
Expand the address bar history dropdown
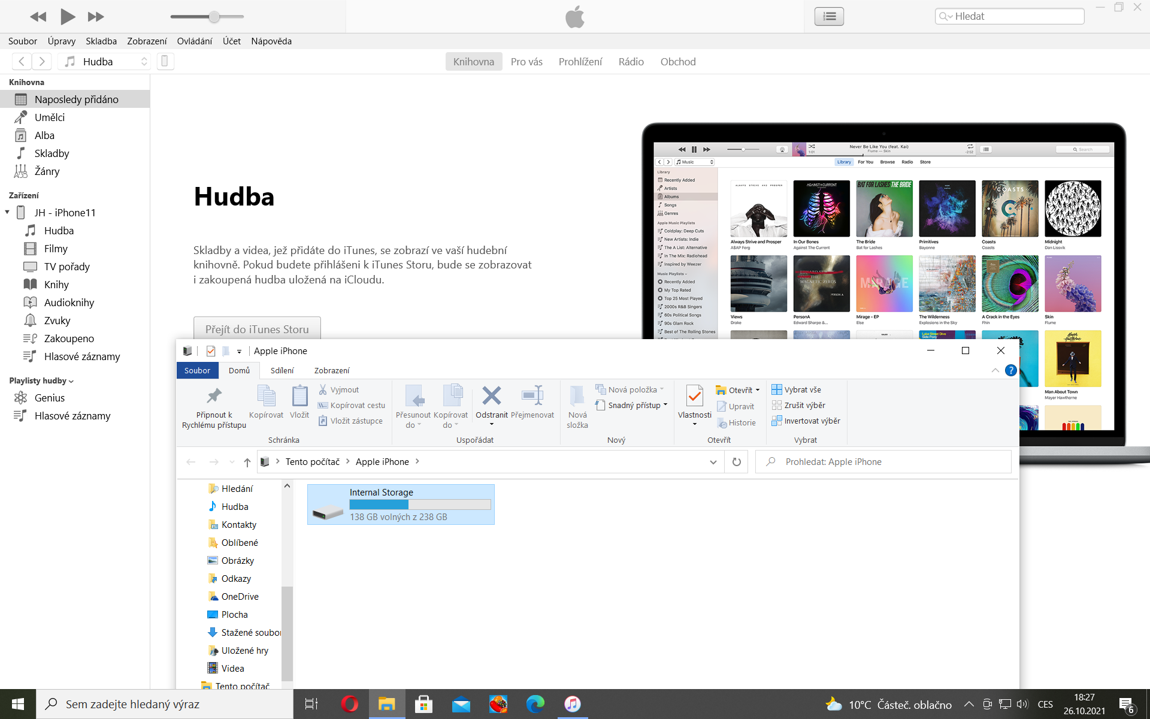pyautogui.click(x=713, y=462)
